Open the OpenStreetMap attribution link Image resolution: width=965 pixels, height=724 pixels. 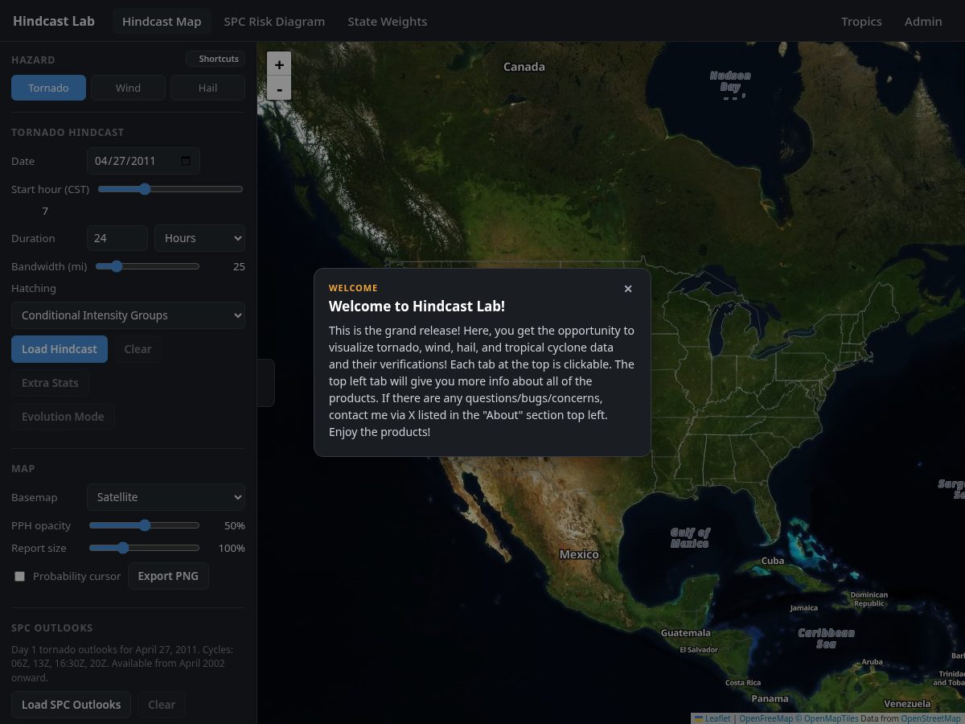tap(930, 718)
